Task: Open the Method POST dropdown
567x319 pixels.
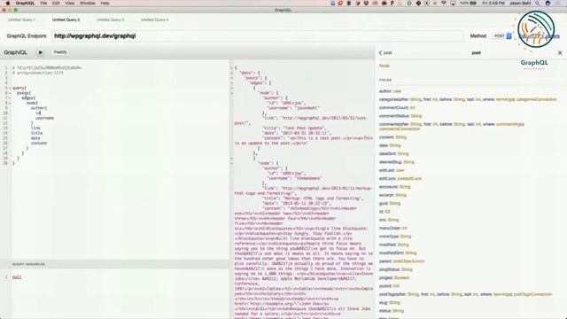Action: pos(502,35)
